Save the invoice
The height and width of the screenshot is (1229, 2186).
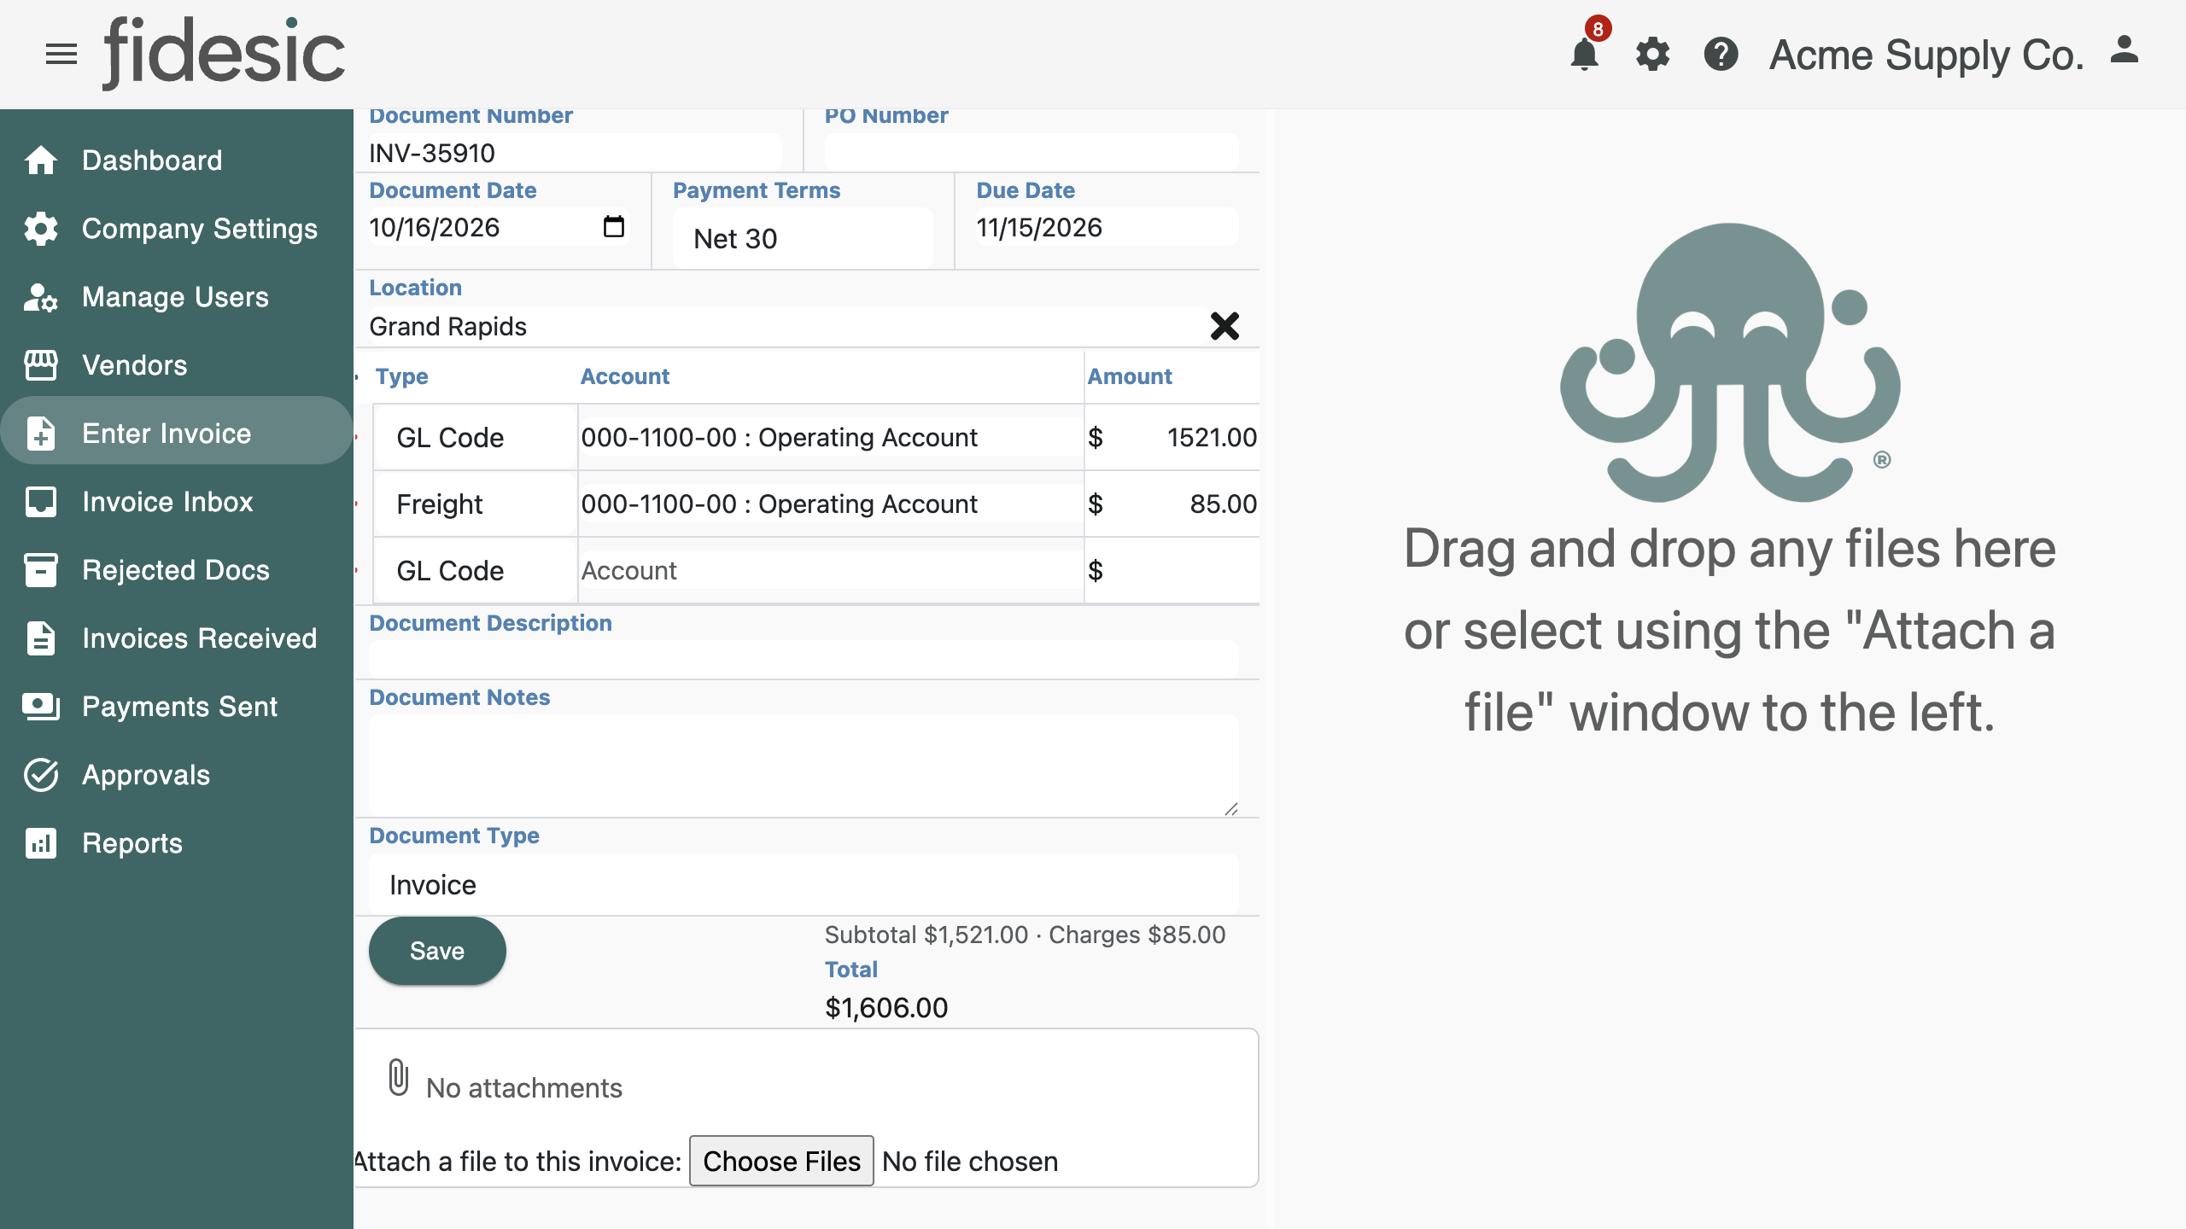click(x=437, y=951)
